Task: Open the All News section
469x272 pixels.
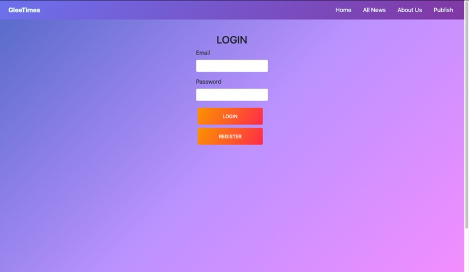Action: coord(374,10)
